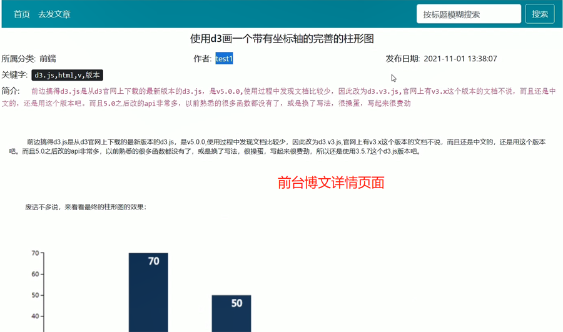Click the 作者 label
Viewport: 563px width, 332px height.
coord(202,59)
